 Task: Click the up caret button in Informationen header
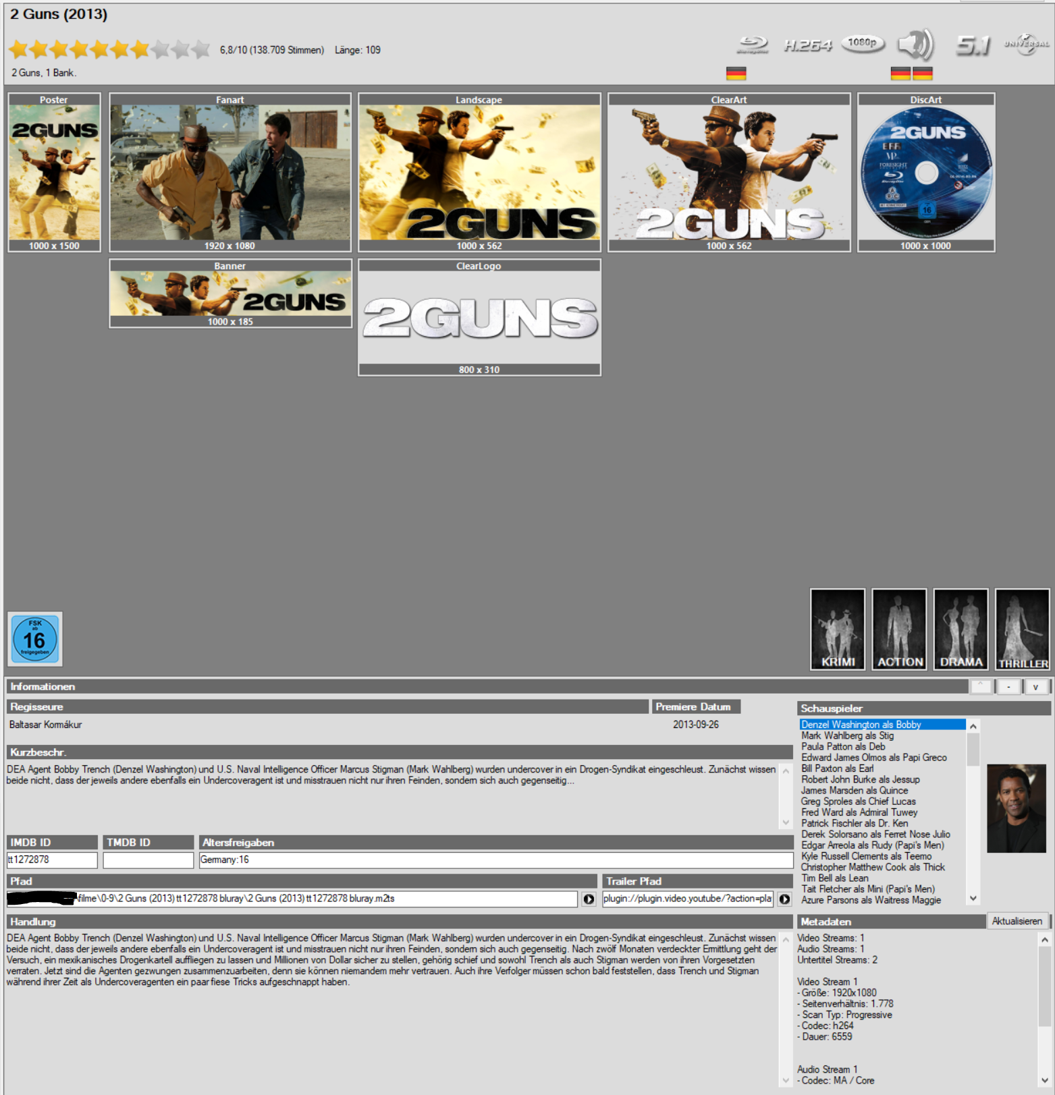[981, 687]
